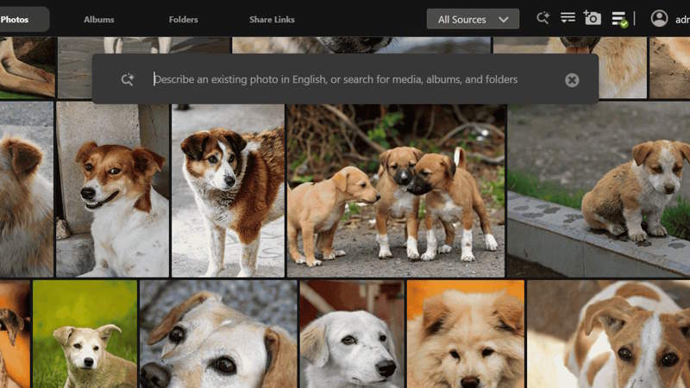Open the task status checklist icon
This screenshot has width=690, height=388.
coord(619,19)
